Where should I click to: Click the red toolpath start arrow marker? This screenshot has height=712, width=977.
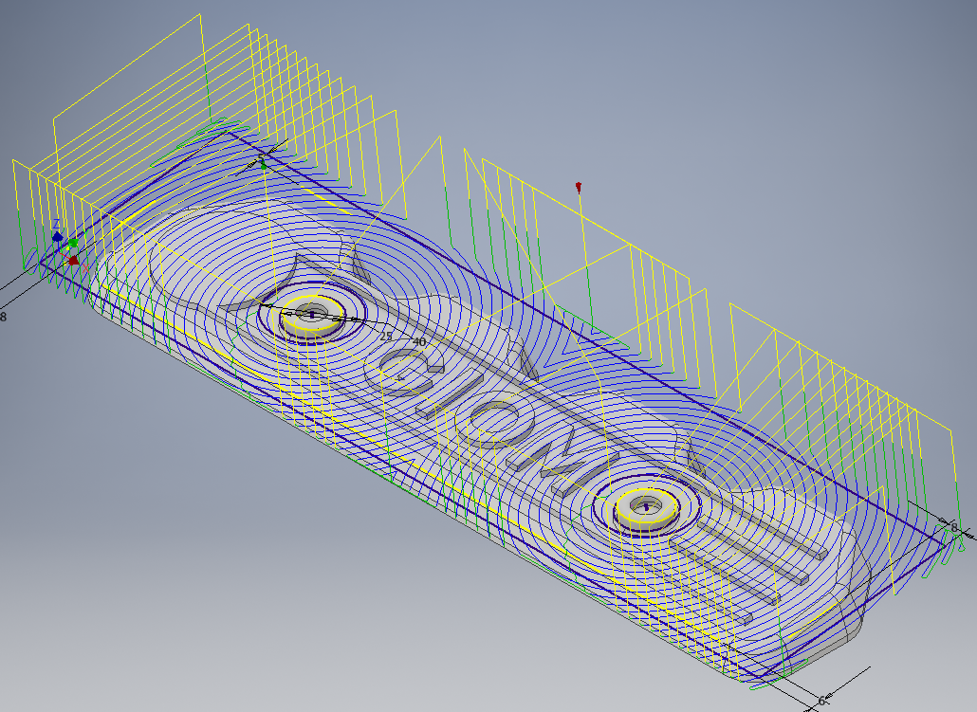[x=579, y=188]
